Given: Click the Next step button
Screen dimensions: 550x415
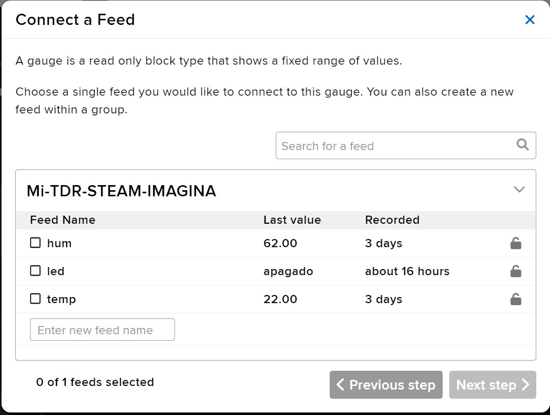Looking at the screenshot, I should pos(493,385).
